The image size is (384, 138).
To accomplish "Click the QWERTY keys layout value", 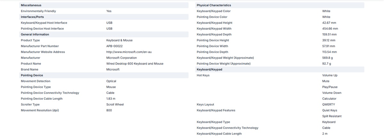I will pos(329,104).
